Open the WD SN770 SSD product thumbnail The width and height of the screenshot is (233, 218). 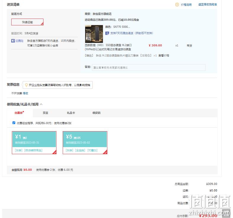click(x=94, y=34)
